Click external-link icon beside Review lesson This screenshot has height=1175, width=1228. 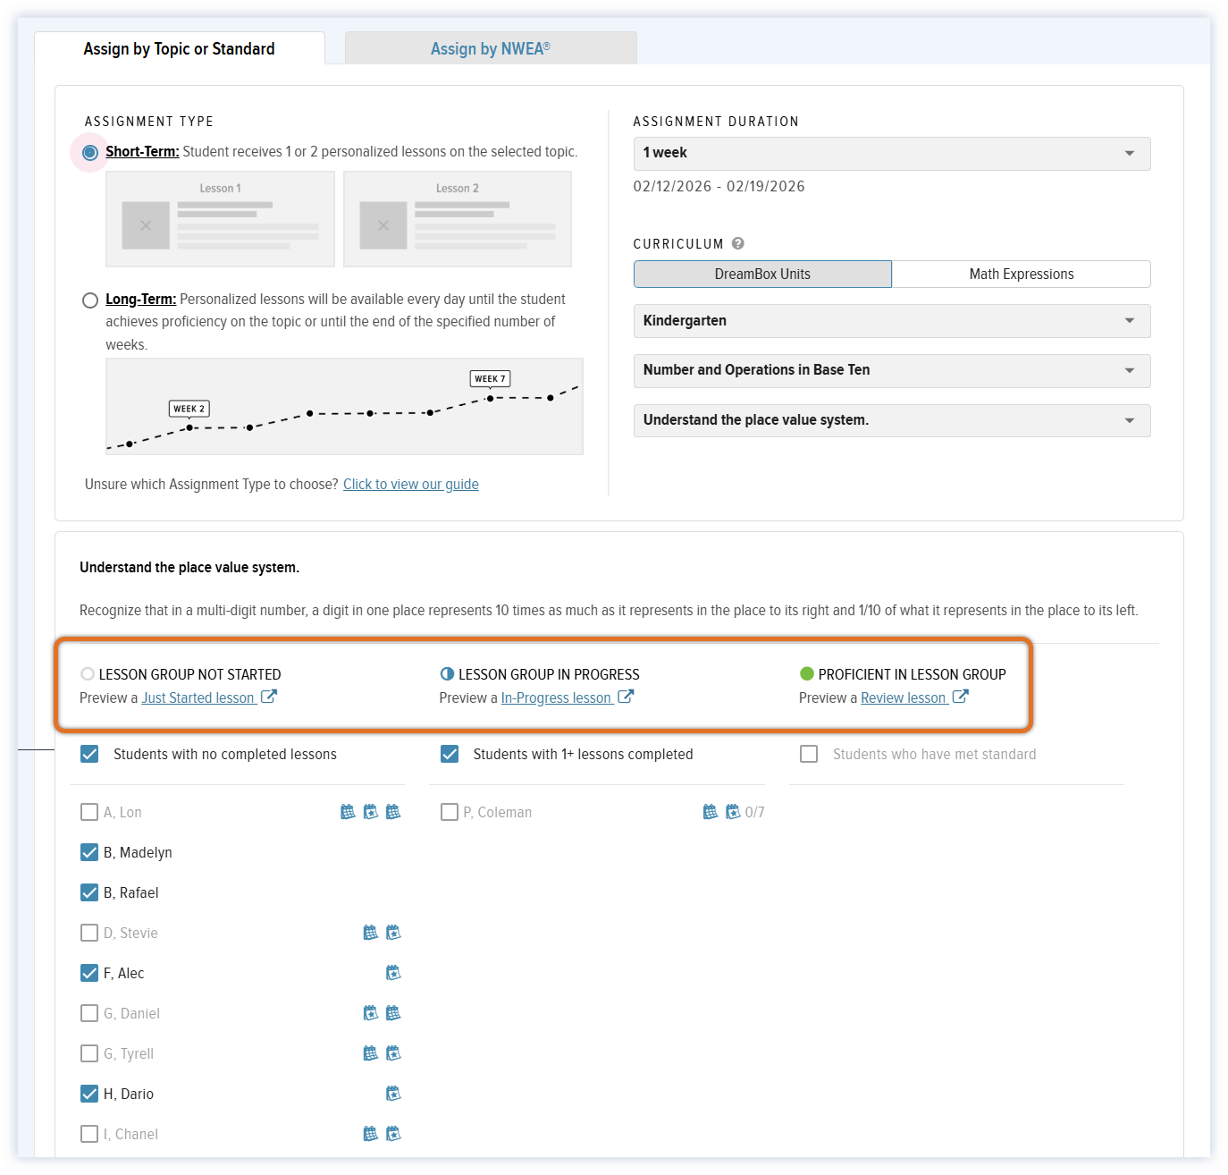click(961, 697)
